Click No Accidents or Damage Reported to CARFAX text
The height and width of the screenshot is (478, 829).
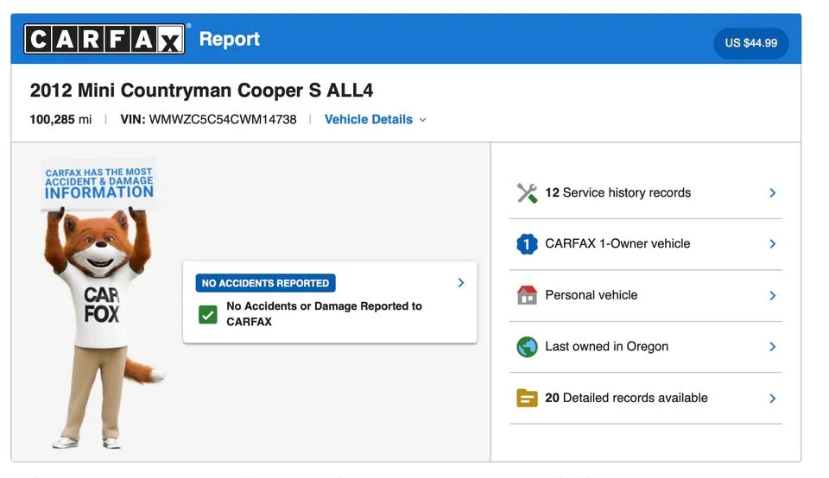[x=324, y=314]
